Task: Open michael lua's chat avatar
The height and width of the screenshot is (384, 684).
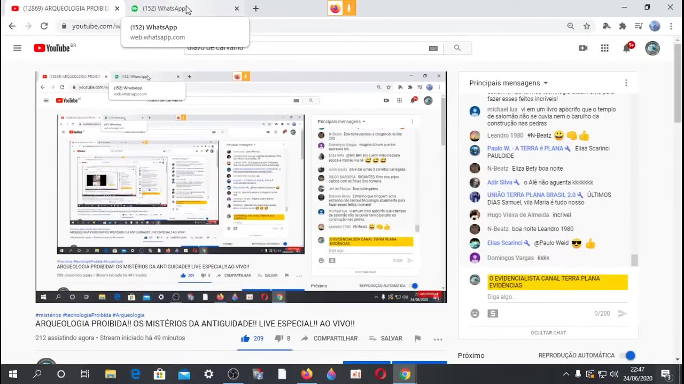Action: (475, 111)
